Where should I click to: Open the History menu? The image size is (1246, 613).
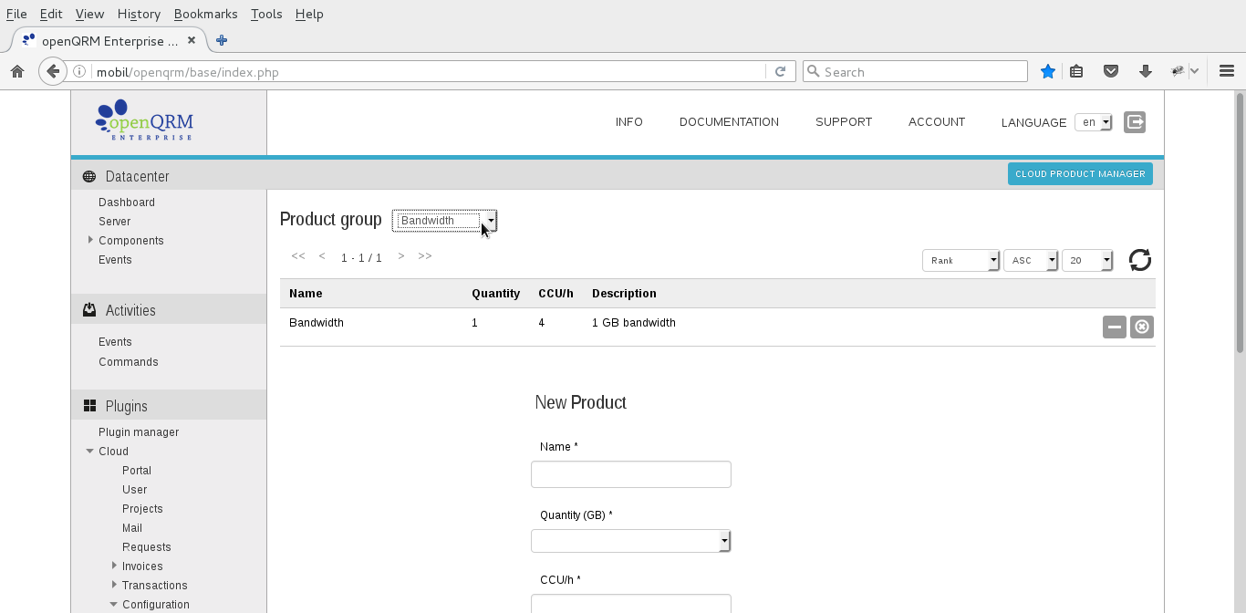coord(139,14)
